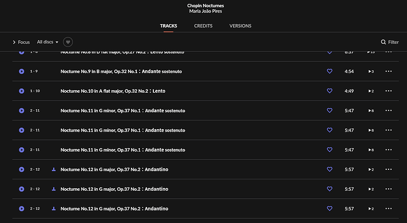This screenshot has height=223, width=407.
Task: Select the TRACKS tab
Action: coord(169,26)
